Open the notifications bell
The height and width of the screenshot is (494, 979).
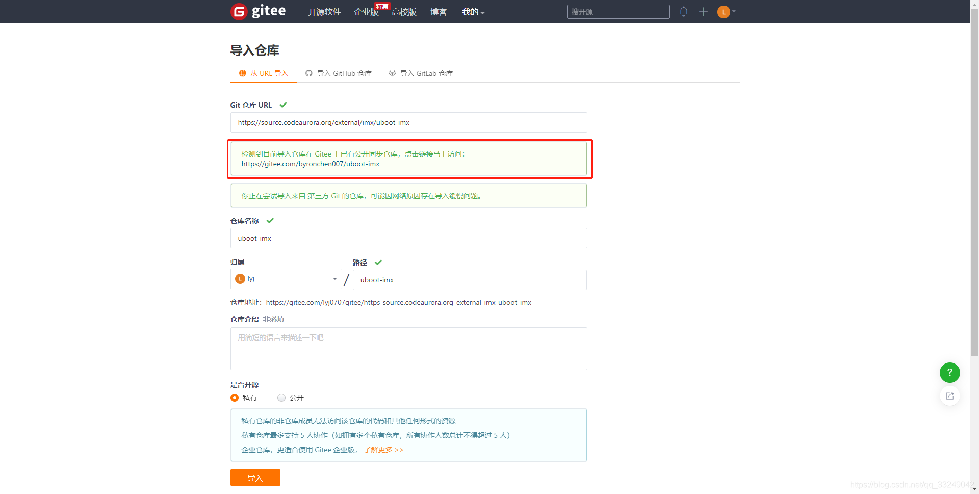tap(684, 12)
